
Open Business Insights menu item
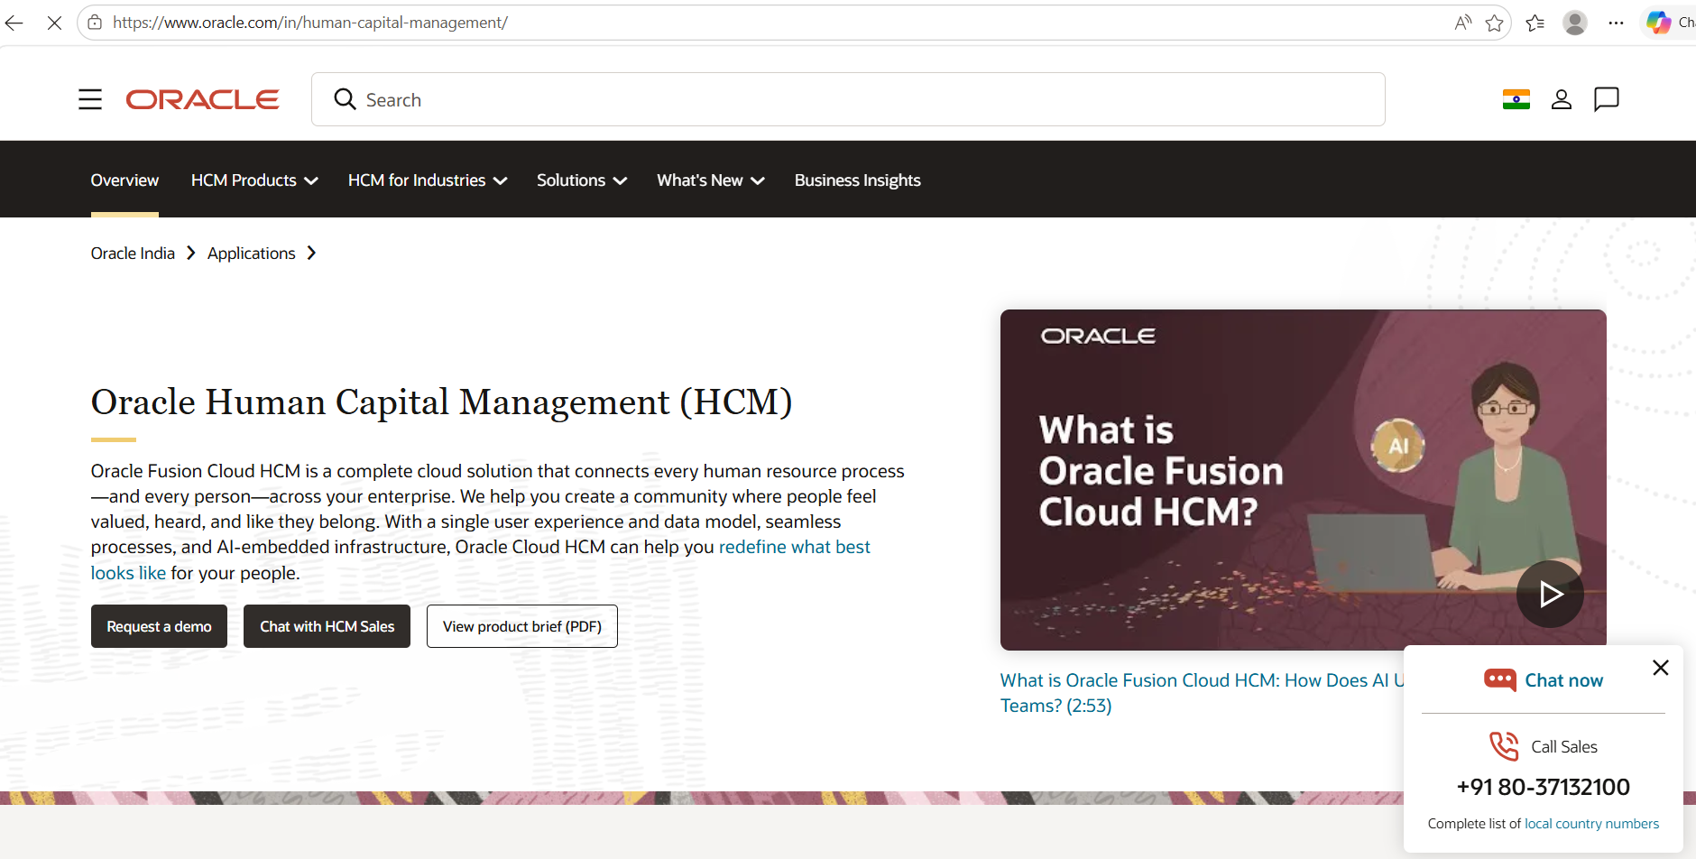click(858, 180)
